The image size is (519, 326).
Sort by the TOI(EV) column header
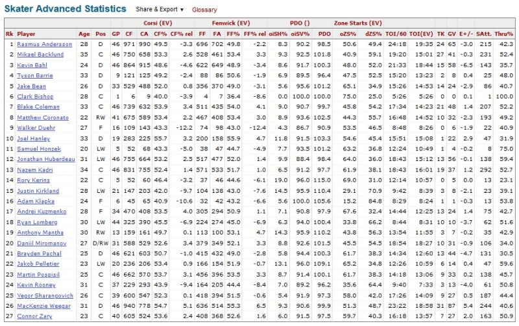pyautogui.click(x=421, y=34)
